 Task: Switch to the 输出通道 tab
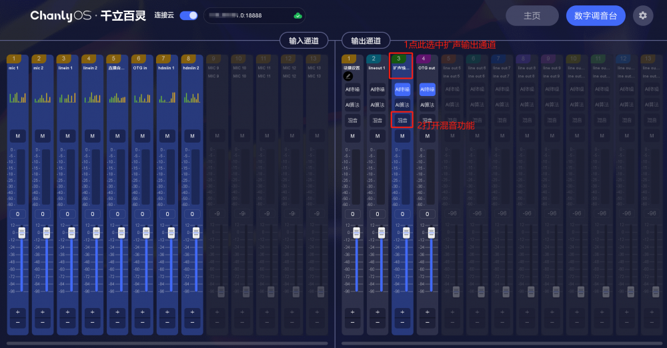pos(366,40)
